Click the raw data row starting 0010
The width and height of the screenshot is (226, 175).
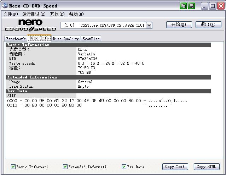click(87, 105)
